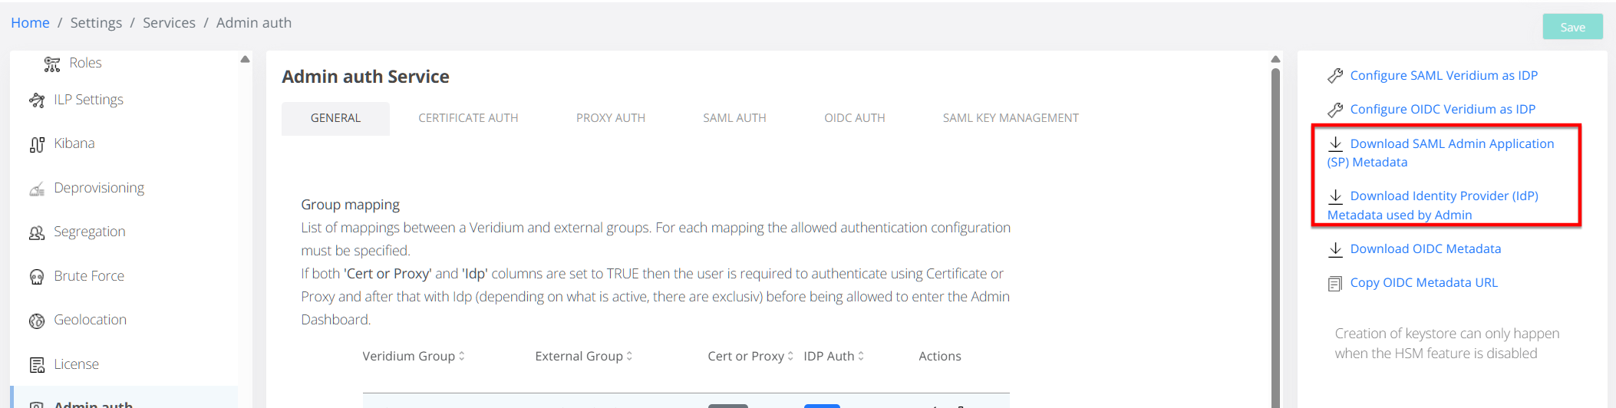This screenshot has height=408, width=1616.
Task: Click the Roles icon in the sidebar
Action: coord(52,64)
